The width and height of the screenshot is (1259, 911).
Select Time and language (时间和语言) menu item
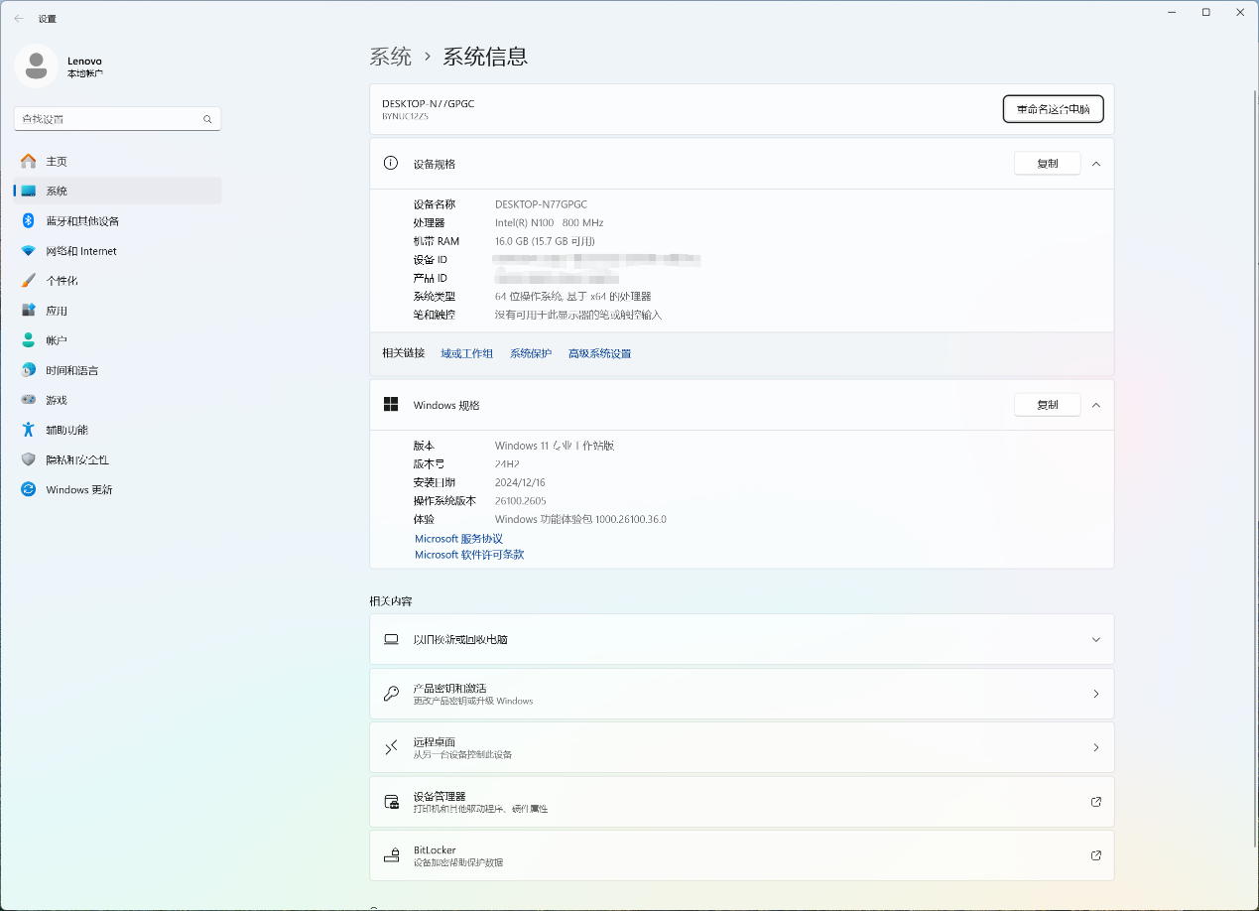[71, 370]
